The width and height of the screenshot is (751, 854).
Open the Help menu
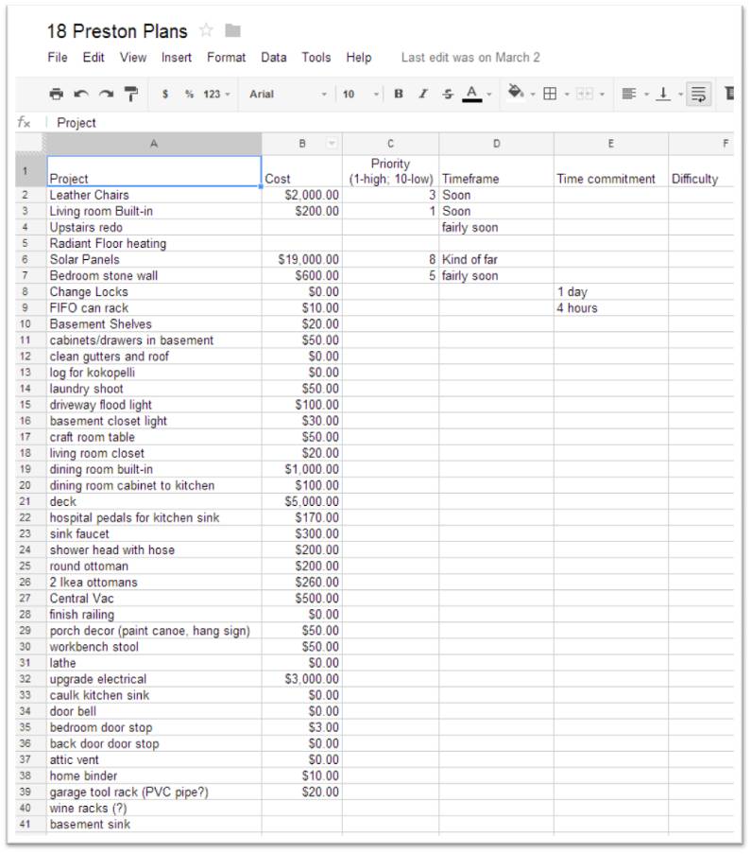tap(359, 58)
